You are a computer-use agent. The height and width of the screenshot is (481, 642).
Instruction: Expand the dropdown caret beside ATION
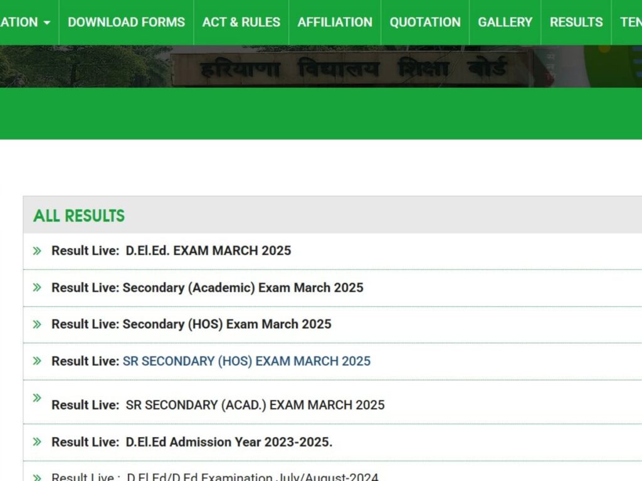47,23
